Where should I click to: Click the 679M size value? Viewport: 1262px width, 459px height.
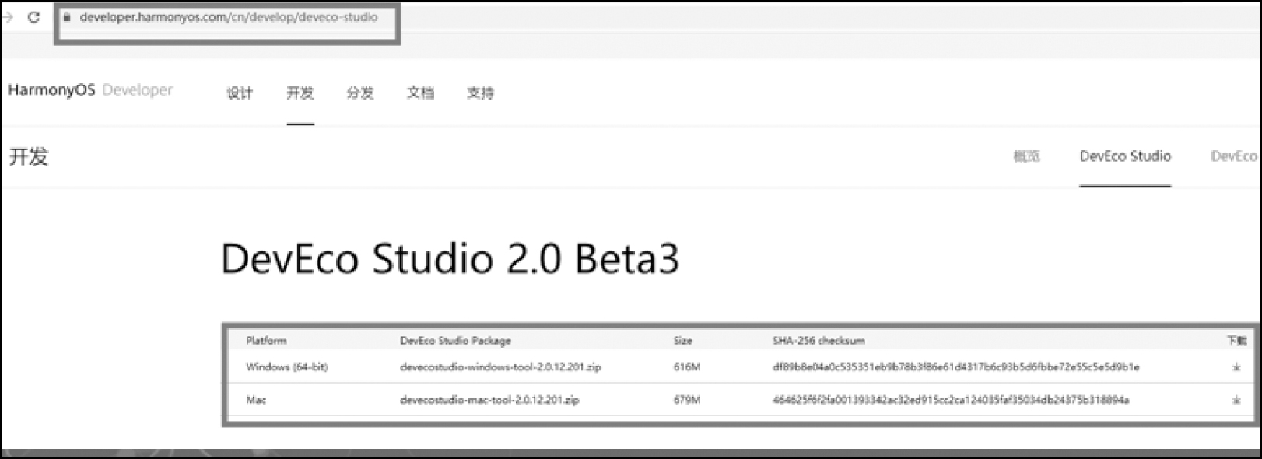(687, 401)
